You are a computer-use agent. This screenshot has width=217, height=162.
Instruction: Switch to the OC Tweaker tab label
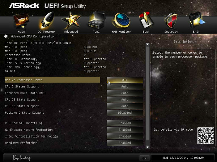point(46,32)
